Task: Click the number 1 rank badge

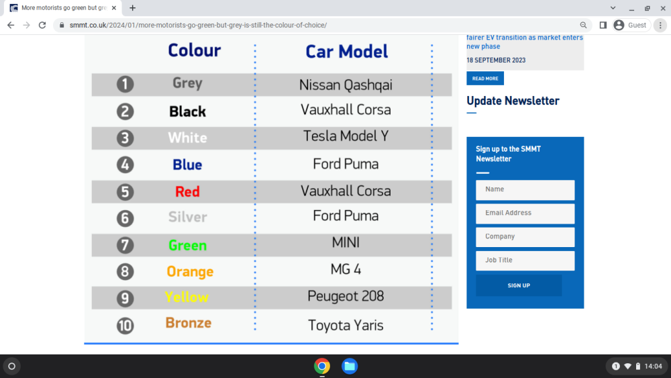Action: point(125,85)
